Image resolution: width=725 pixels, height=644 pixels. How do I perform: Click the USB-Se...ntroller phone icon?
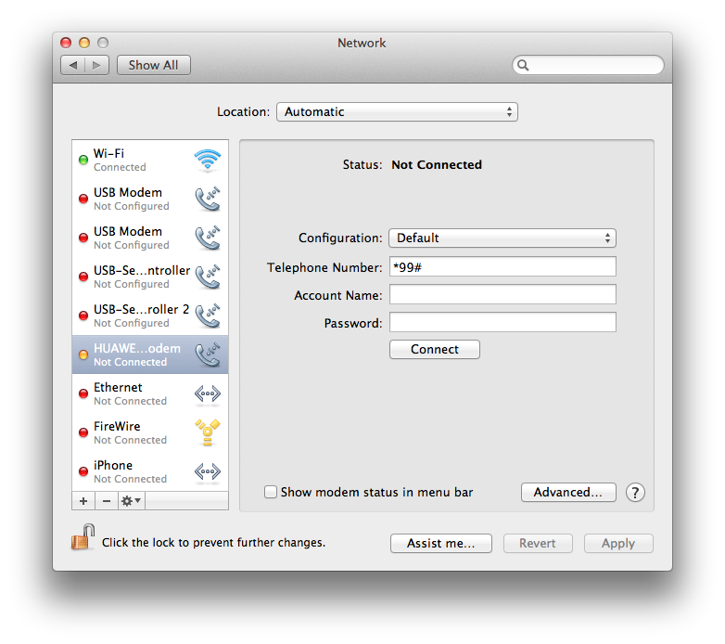click(x=207, y=277)
